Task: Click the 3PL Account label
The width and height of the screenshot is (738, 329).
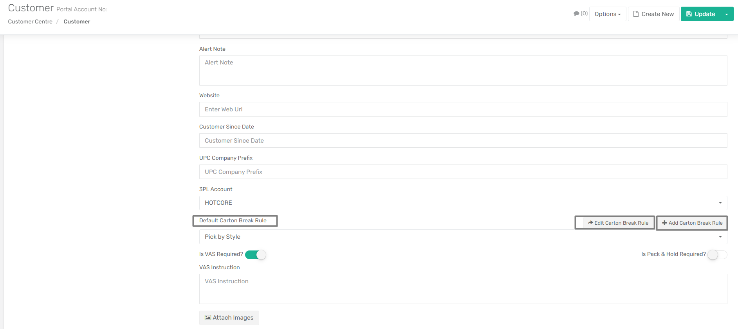Action: 216,189
